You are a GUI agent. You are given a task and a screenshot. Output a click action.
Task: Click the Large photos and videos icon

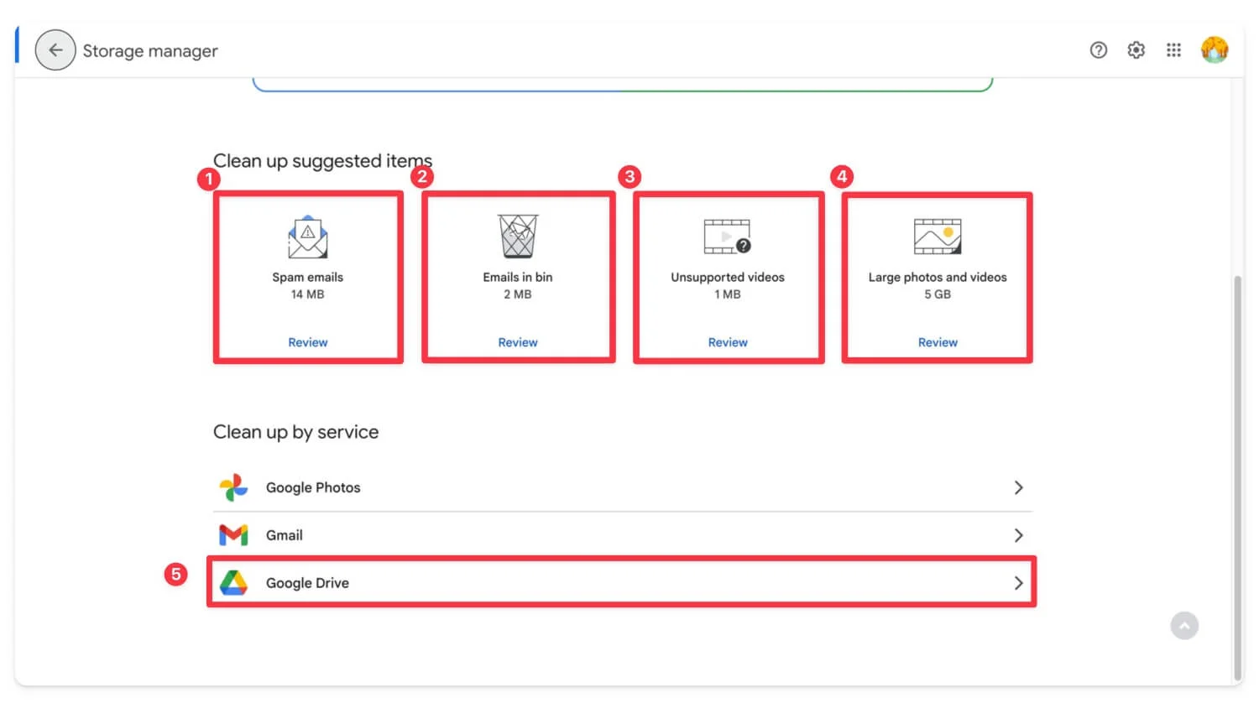(937, 237)
